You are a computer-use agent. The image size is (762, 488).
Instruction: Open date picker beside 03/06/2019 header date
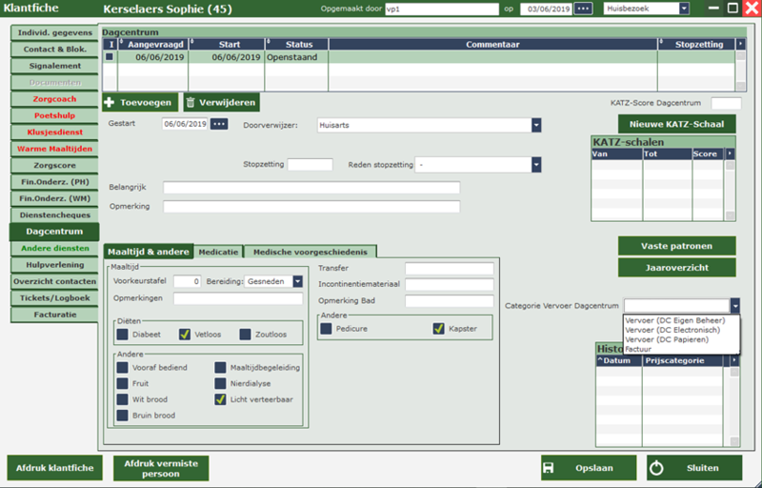tap(583, 9)
